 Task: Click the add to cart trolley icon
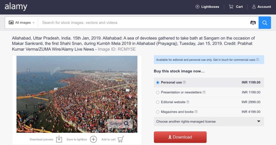[x=121, y=139]
